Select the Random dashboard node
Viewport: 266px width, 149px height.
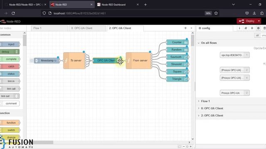(x=177, y=50)
